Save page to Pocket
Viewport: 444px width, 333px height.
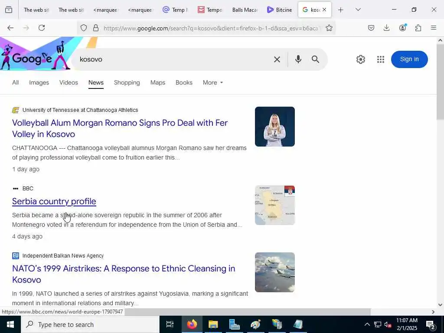click(x=371, y=28)
